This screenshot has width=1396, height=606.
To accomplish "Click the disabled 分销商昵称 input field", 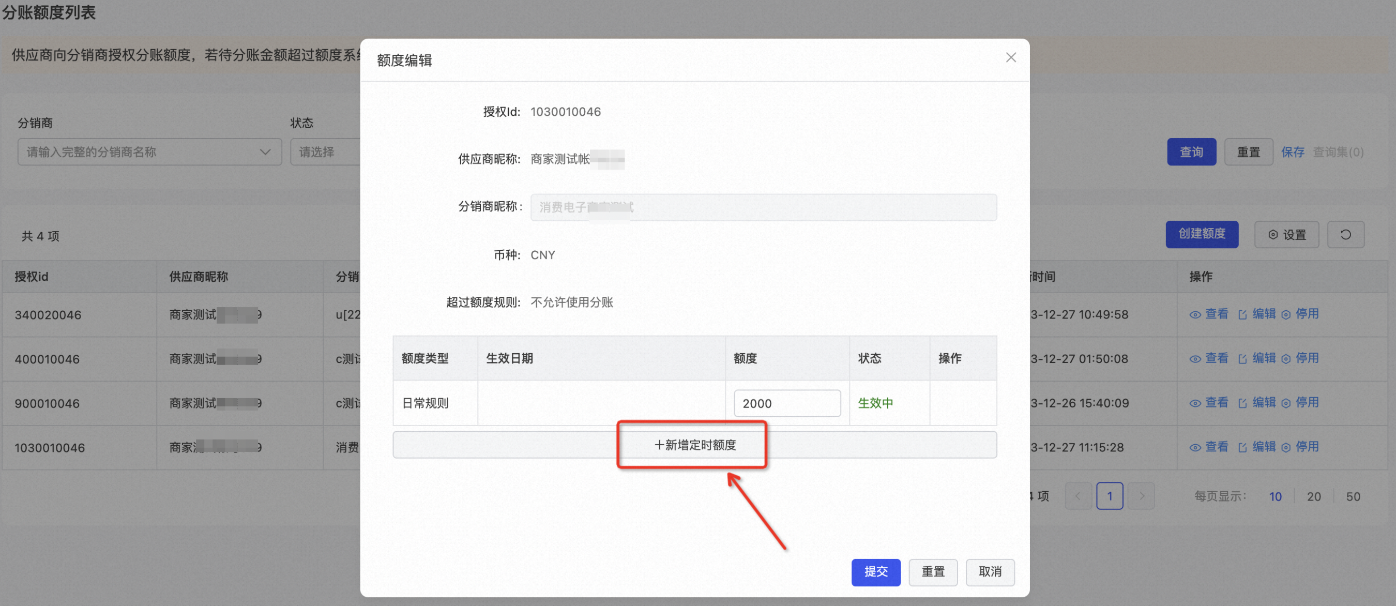I will pos(763,207).
